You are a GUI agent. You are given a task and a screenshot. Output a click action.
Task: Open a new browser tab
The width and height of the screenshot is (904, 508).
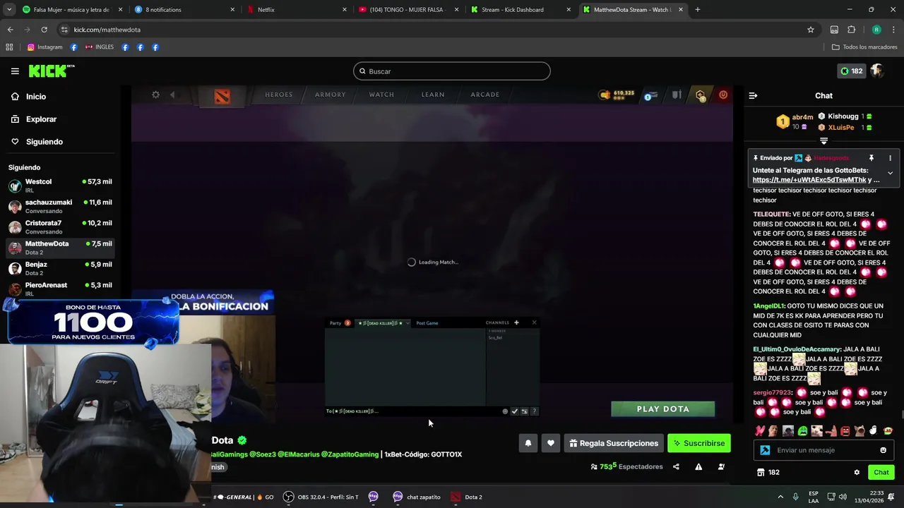tap(697, 10)
